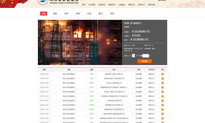205x123 pixels.
Task: Open 新闻资讯 navigation item
Action: click(102, 4)
